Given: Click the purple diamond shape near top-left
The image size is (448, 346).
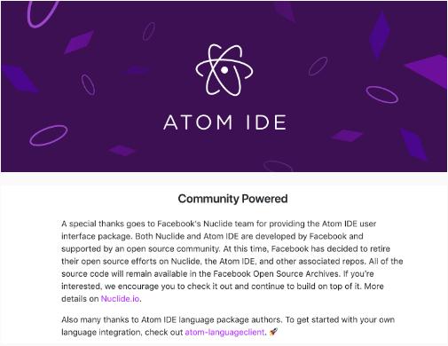Looking at the screenshot, I should tap(79, 42).
